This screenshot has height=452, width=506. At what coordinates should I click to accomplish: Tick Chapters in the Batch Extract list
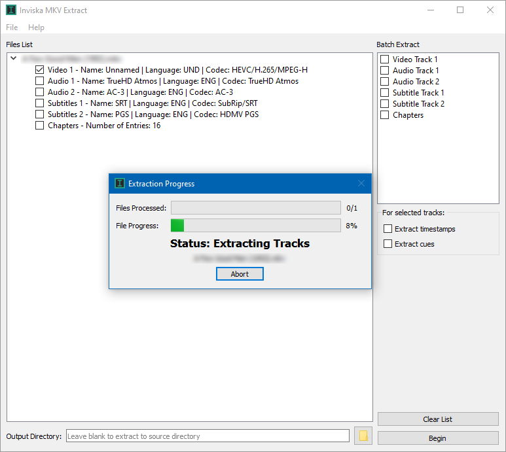point(384,115)
